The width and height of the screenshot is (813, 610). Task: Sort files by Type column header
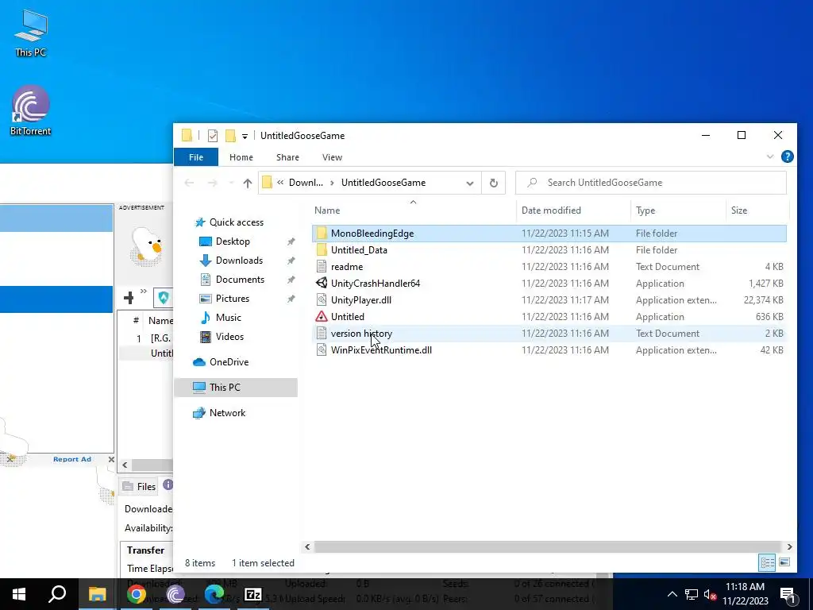pyautogui.click(x=645, y=210)
